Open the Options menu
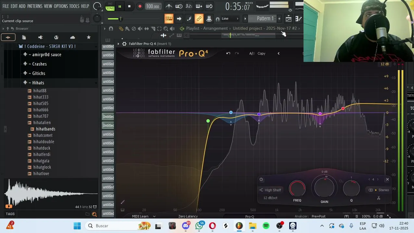This screenshot has height=233, width=414. coord(61,6)
